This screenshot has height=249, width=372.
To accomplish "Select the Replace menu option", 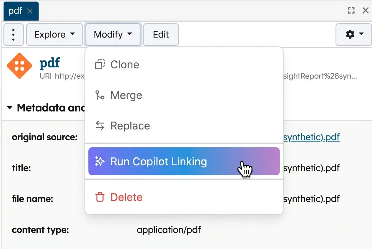I will tap(130, 126).
